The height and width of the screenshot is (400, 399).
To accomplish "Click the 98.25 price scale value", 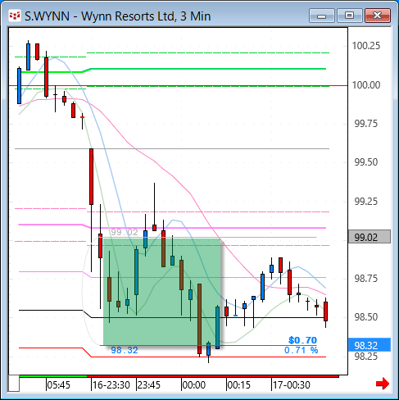I will pyautogui.click(x=365, y=357).
